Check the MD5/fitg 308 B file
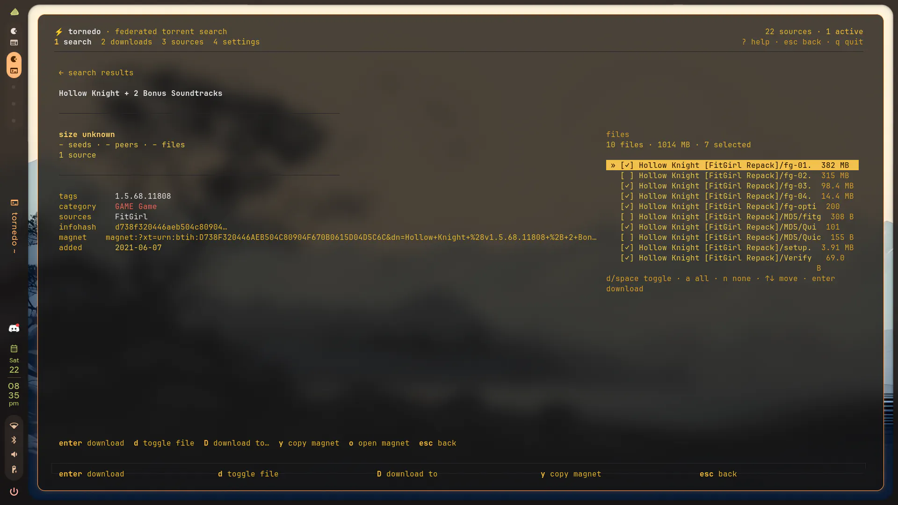This screenshot has height=505, width=898. (627, 217)
